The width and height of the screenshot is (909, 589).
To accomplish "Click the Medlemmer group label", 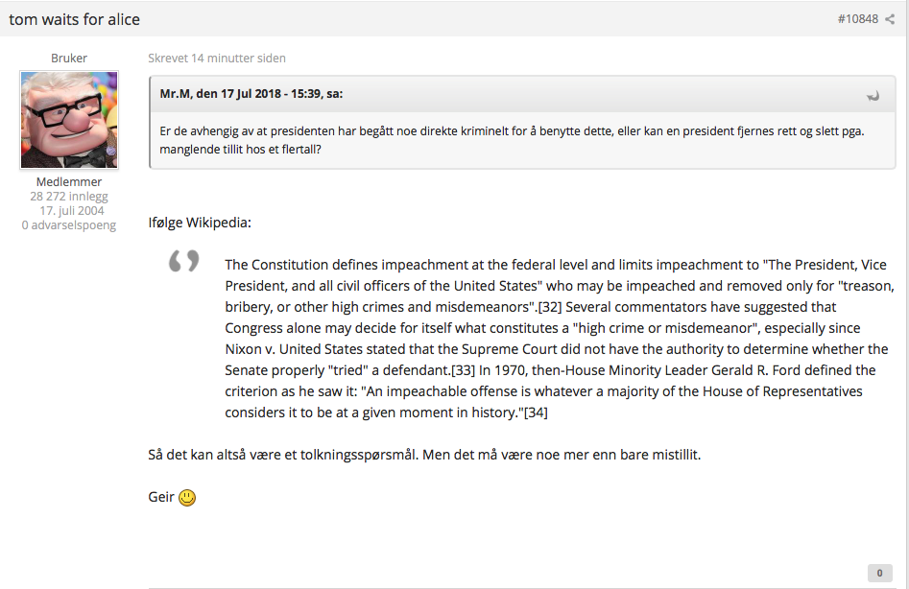I will 69,182.
